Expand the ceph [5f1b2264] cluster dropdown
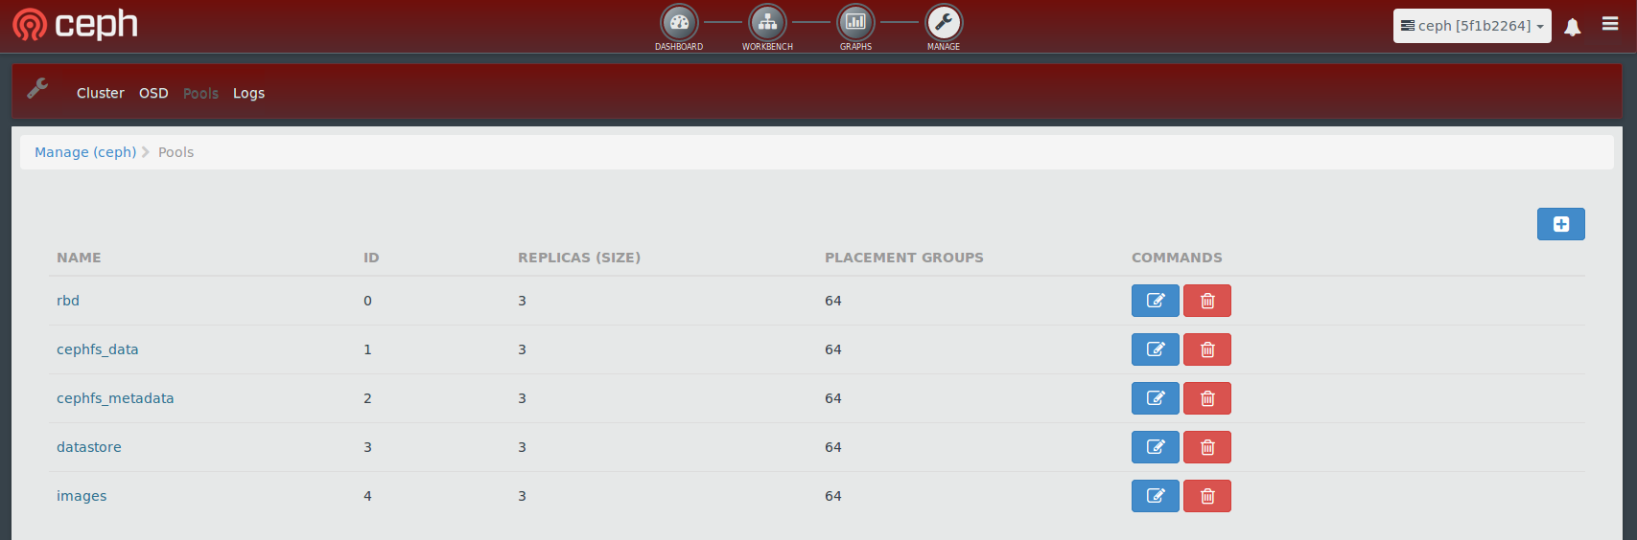 click(1471, 26)
